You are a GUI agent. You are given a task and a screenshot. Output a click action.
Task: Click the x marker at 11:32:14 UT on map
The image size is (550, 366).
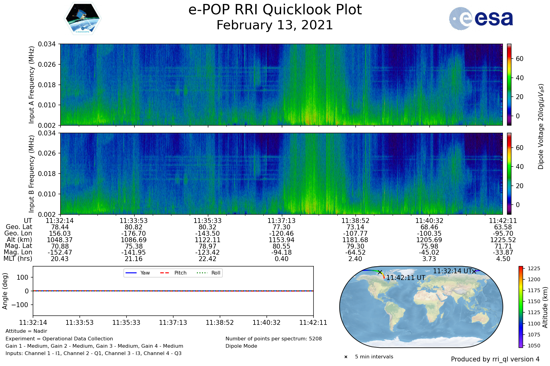[x=474, y=271]
